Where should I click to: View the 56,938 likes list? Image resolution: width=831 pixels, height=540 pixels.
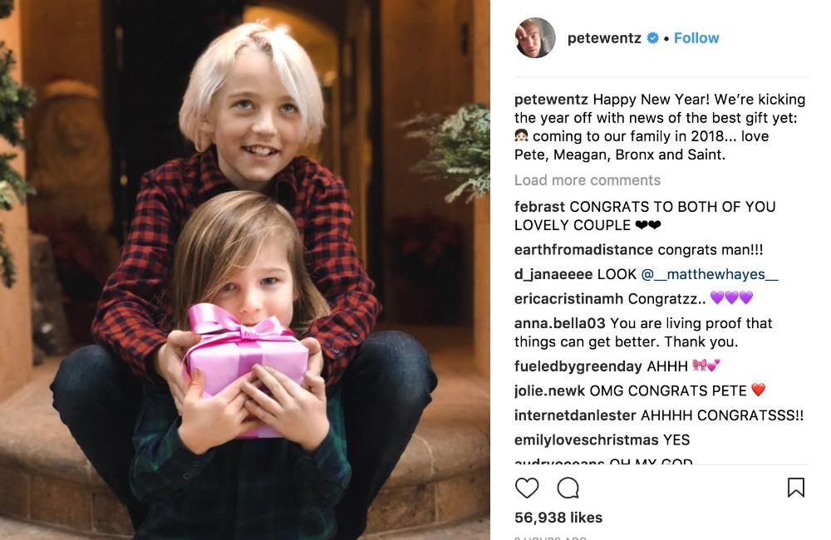(558, 518)
